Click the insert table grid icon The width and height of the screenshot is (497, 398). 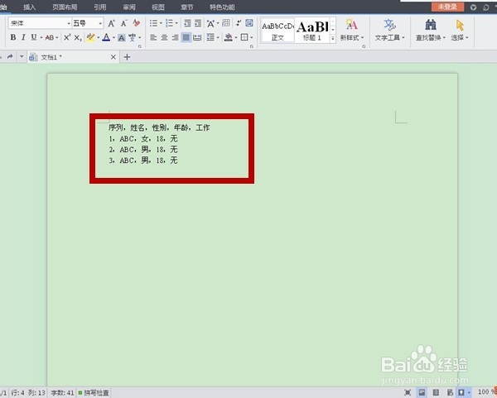[x=226, y=23]
